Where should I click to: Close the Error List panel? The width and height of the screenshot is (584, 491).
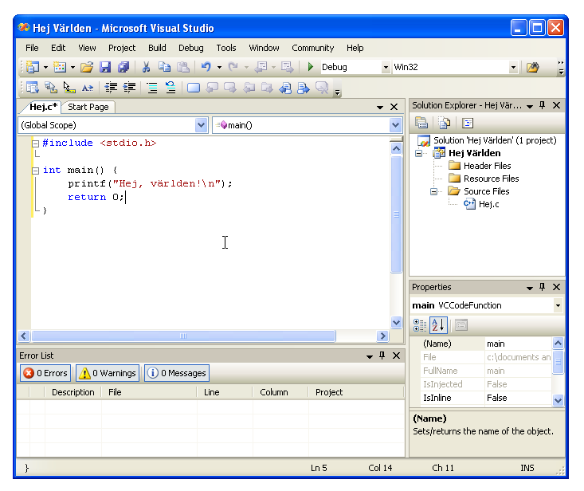(x=396, y=355)
